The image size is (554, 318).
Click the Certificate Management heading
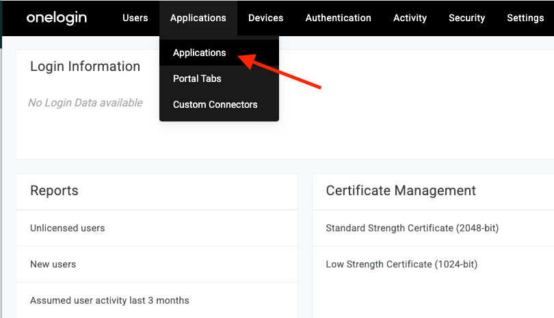pos(401,190)
